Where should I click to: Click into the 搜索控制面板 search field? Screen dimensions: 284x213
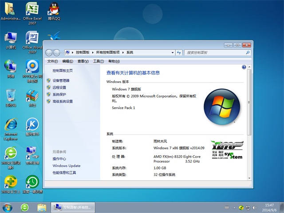[x=215, y=52]
